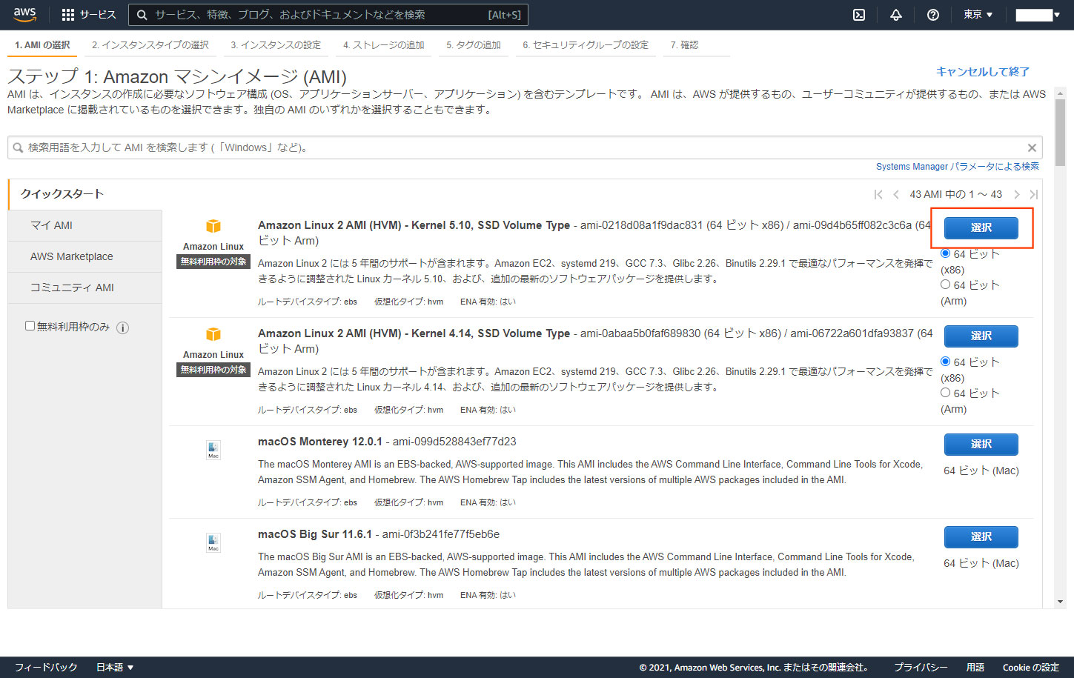This screenshot has height=678, width=1074.
Task: Go to step 6 security group tab
Action: [586, 45]
